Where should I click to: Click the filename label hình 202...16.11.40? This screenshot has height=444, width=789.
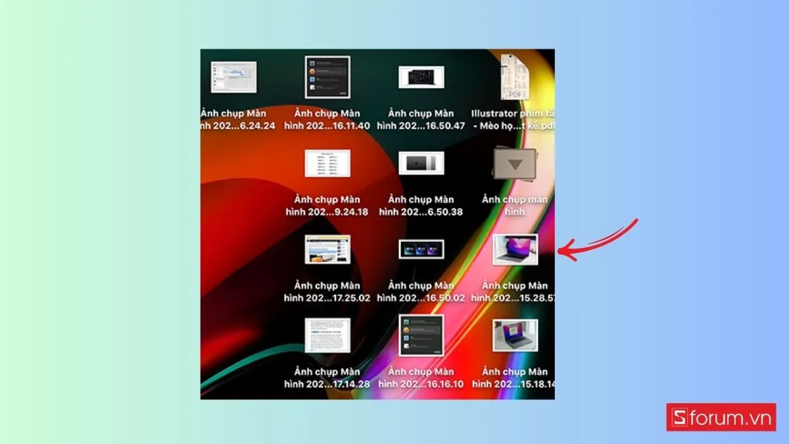click(327, 125)
